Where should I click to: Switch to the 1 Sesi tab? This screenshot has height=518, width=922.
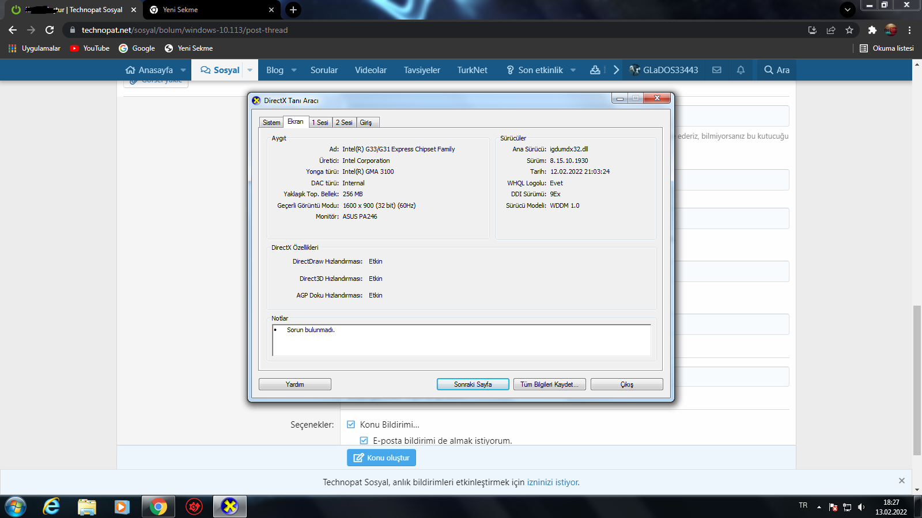[x=320, y=123]
